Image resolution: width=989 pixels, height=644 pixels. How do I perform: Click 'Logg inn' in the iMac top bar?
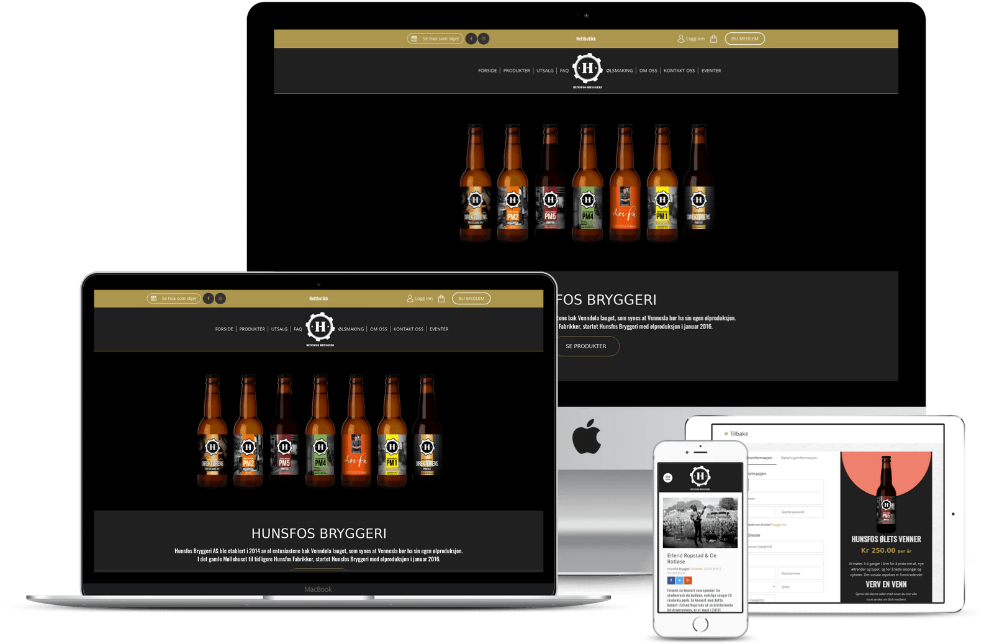(x=691, y=39)
